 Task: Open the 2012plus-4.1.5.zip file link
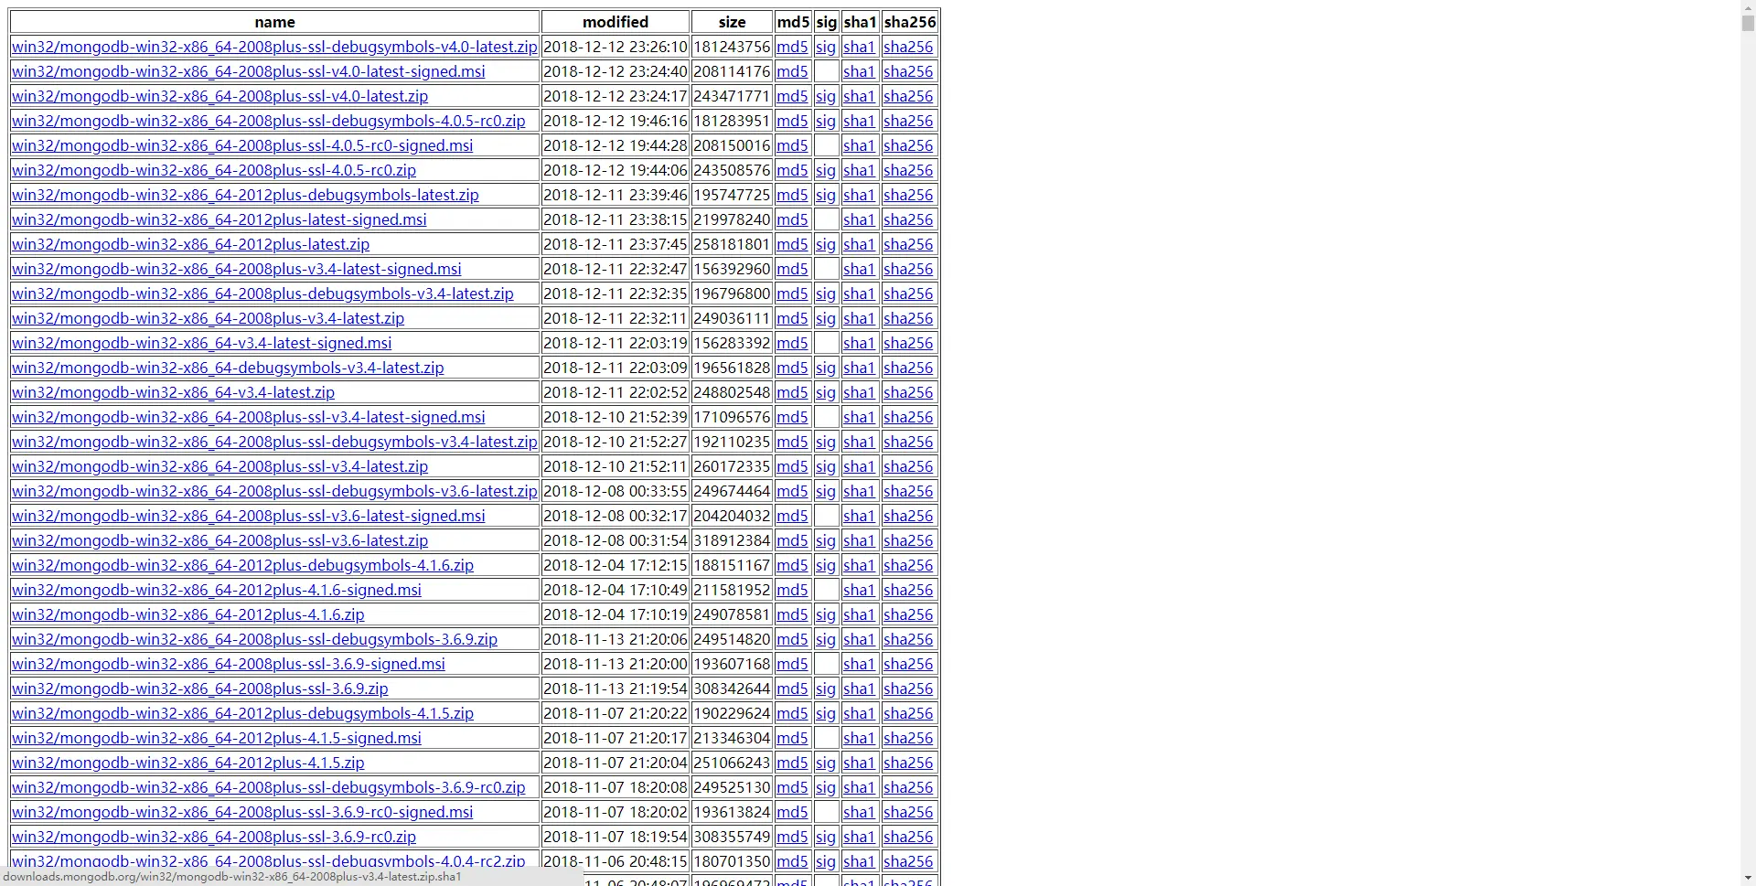tap(188, 763)
